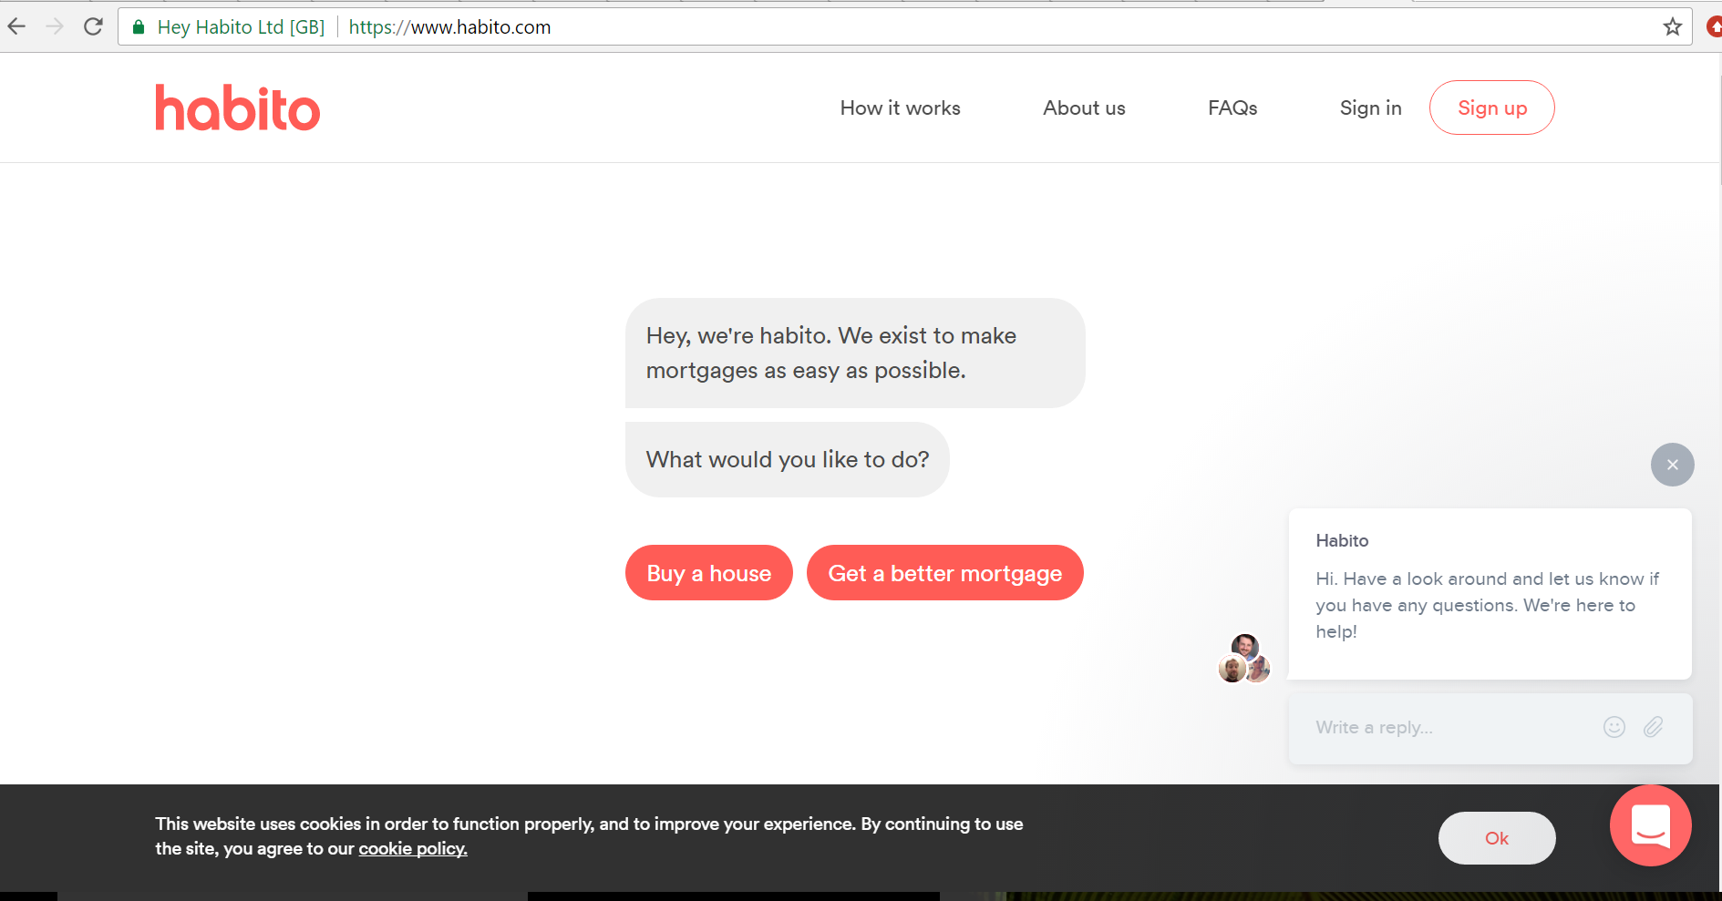The image size is (1722, 901).
Task: Navigate to the FAQs section
Action: 1232,108
